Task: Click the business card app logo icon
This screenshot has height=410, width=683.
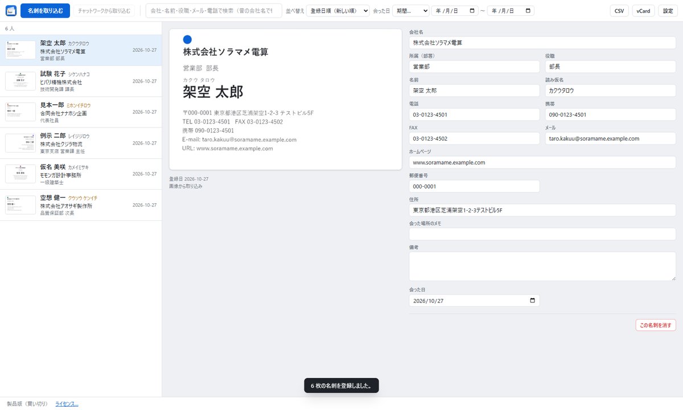Action: (11, 11)
